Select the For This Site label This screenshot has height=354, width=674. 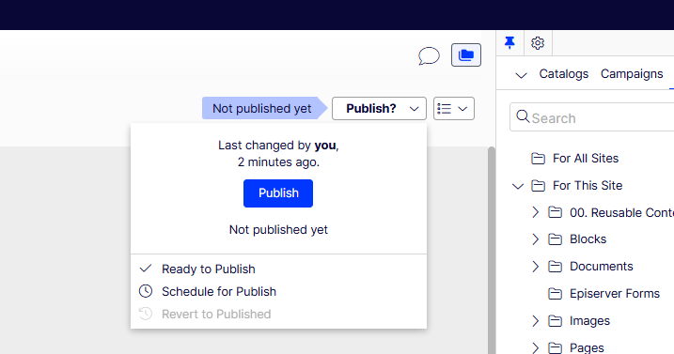[x=588, y=186]
